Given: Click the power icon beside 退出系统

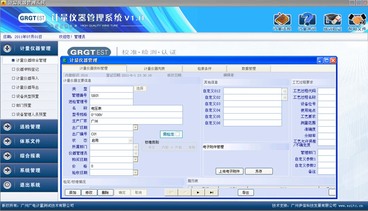Looking at the screenshot, I should tap(7, 185).
